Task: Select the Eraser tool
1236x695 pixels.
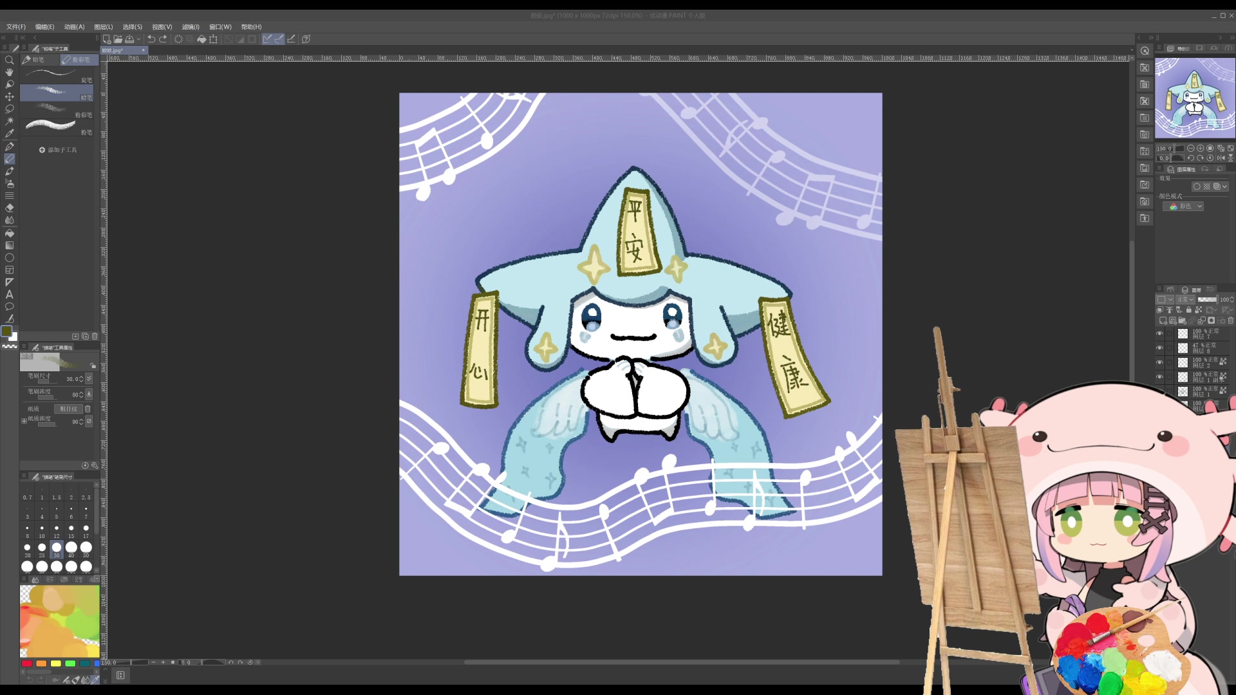Action: (9, 208)
